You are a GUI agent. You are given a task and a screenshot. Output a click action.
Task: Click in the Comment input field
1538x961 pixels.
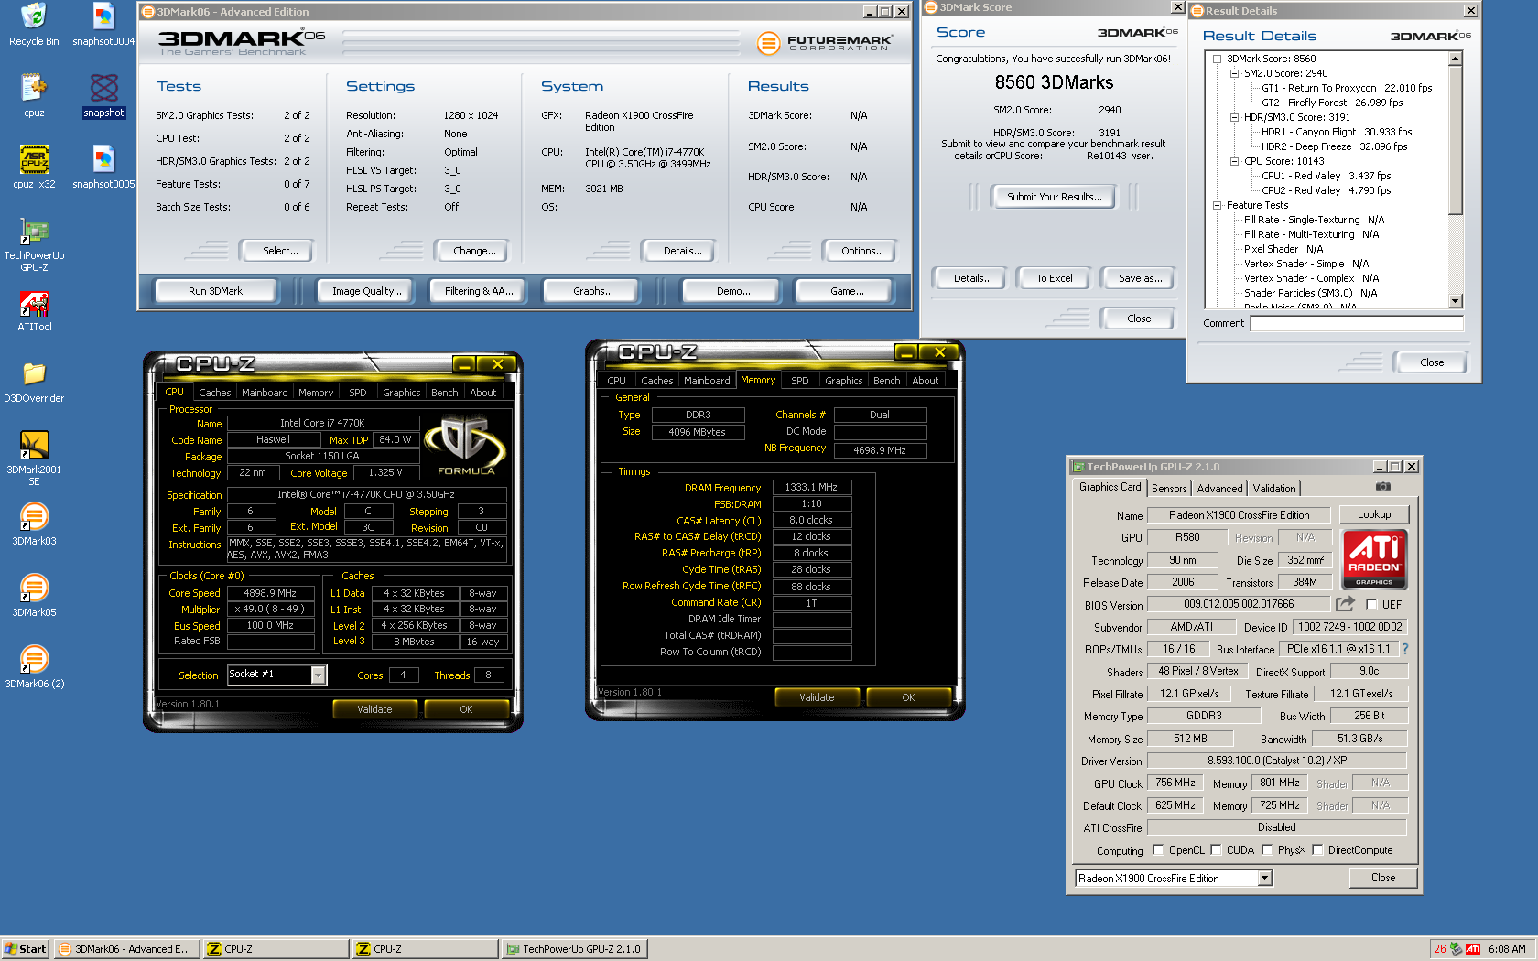pos(1357,323)
